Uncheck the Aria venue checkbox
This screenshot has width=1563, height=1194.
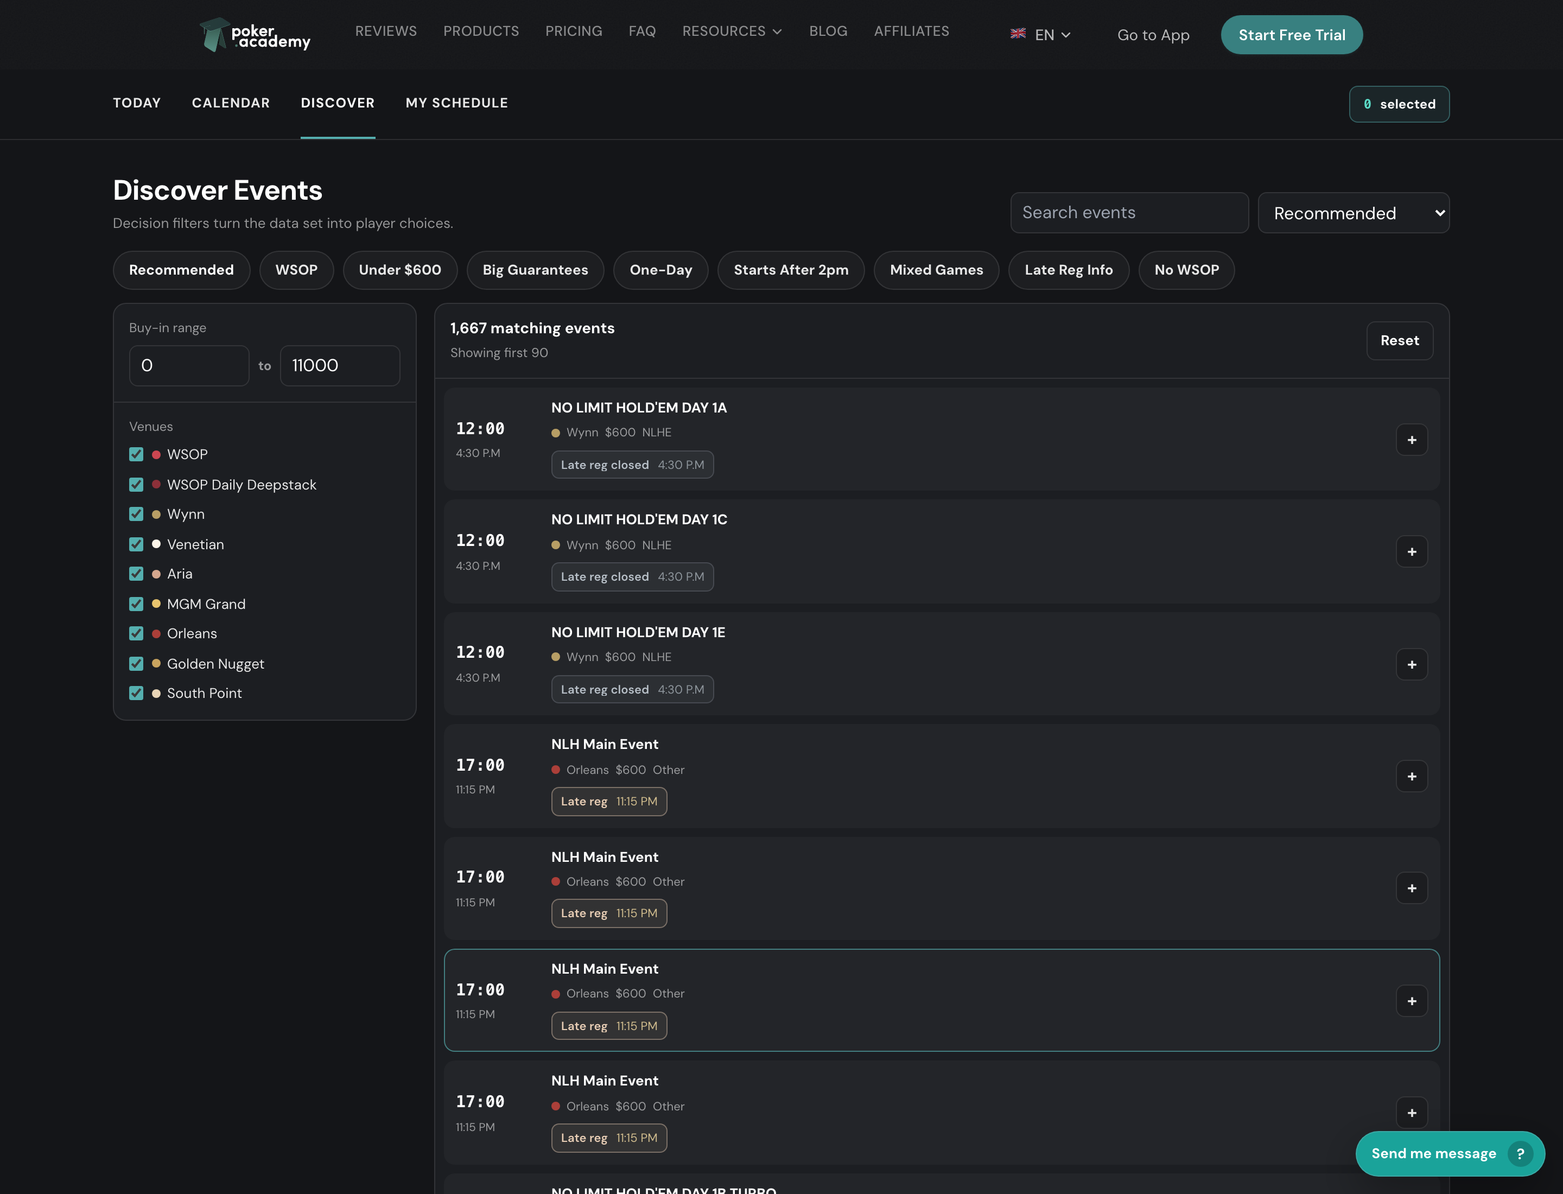[x=136, y=574]
